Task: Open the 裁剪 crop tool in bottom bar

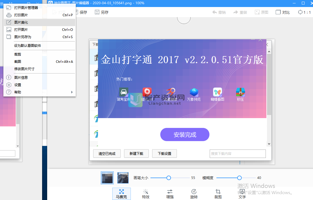Action: coord(218,194)
